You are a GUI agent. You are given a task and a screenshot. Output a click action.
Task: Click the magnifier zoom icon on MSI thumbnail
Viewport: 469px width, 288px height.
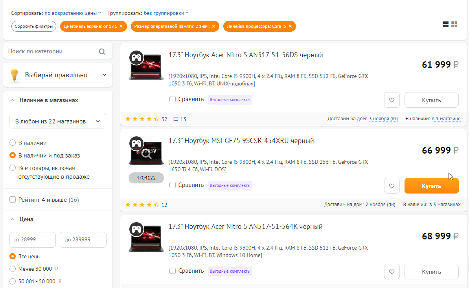click(x=146, y=154)
